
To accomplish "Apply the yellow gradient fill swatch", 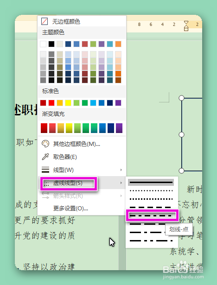I will pyautogui.click(x=69, y=128).
